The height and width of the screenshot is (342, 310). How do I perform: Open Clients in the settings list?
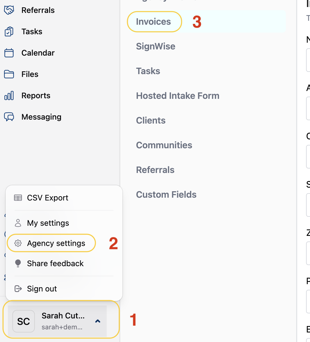coord(151,120)
